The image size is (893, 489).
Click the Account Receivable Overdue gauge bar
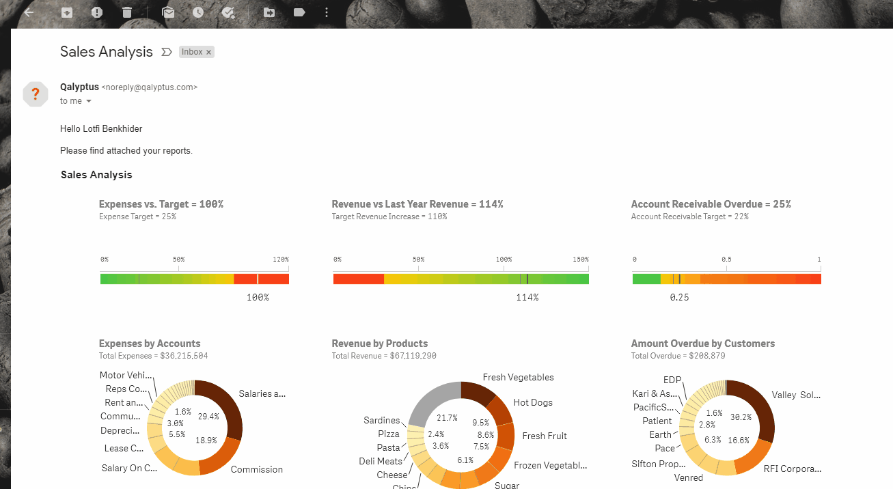(727, 279)
